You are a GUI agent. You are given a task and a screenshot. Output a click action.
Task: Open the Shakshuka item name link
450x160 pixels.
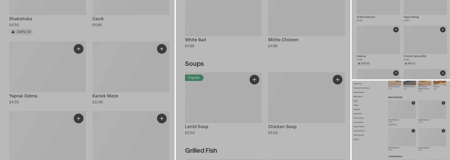coord(21,19)
